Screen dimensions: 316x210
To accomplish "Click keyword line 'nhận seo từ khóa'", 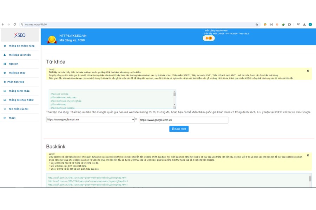I will coord(59,94).
